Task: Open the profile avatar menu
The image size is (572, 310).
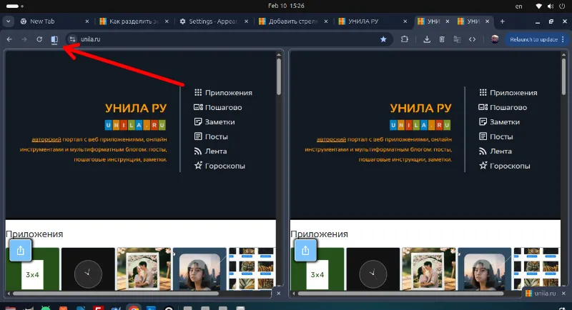Action: (x=495, y=39)
